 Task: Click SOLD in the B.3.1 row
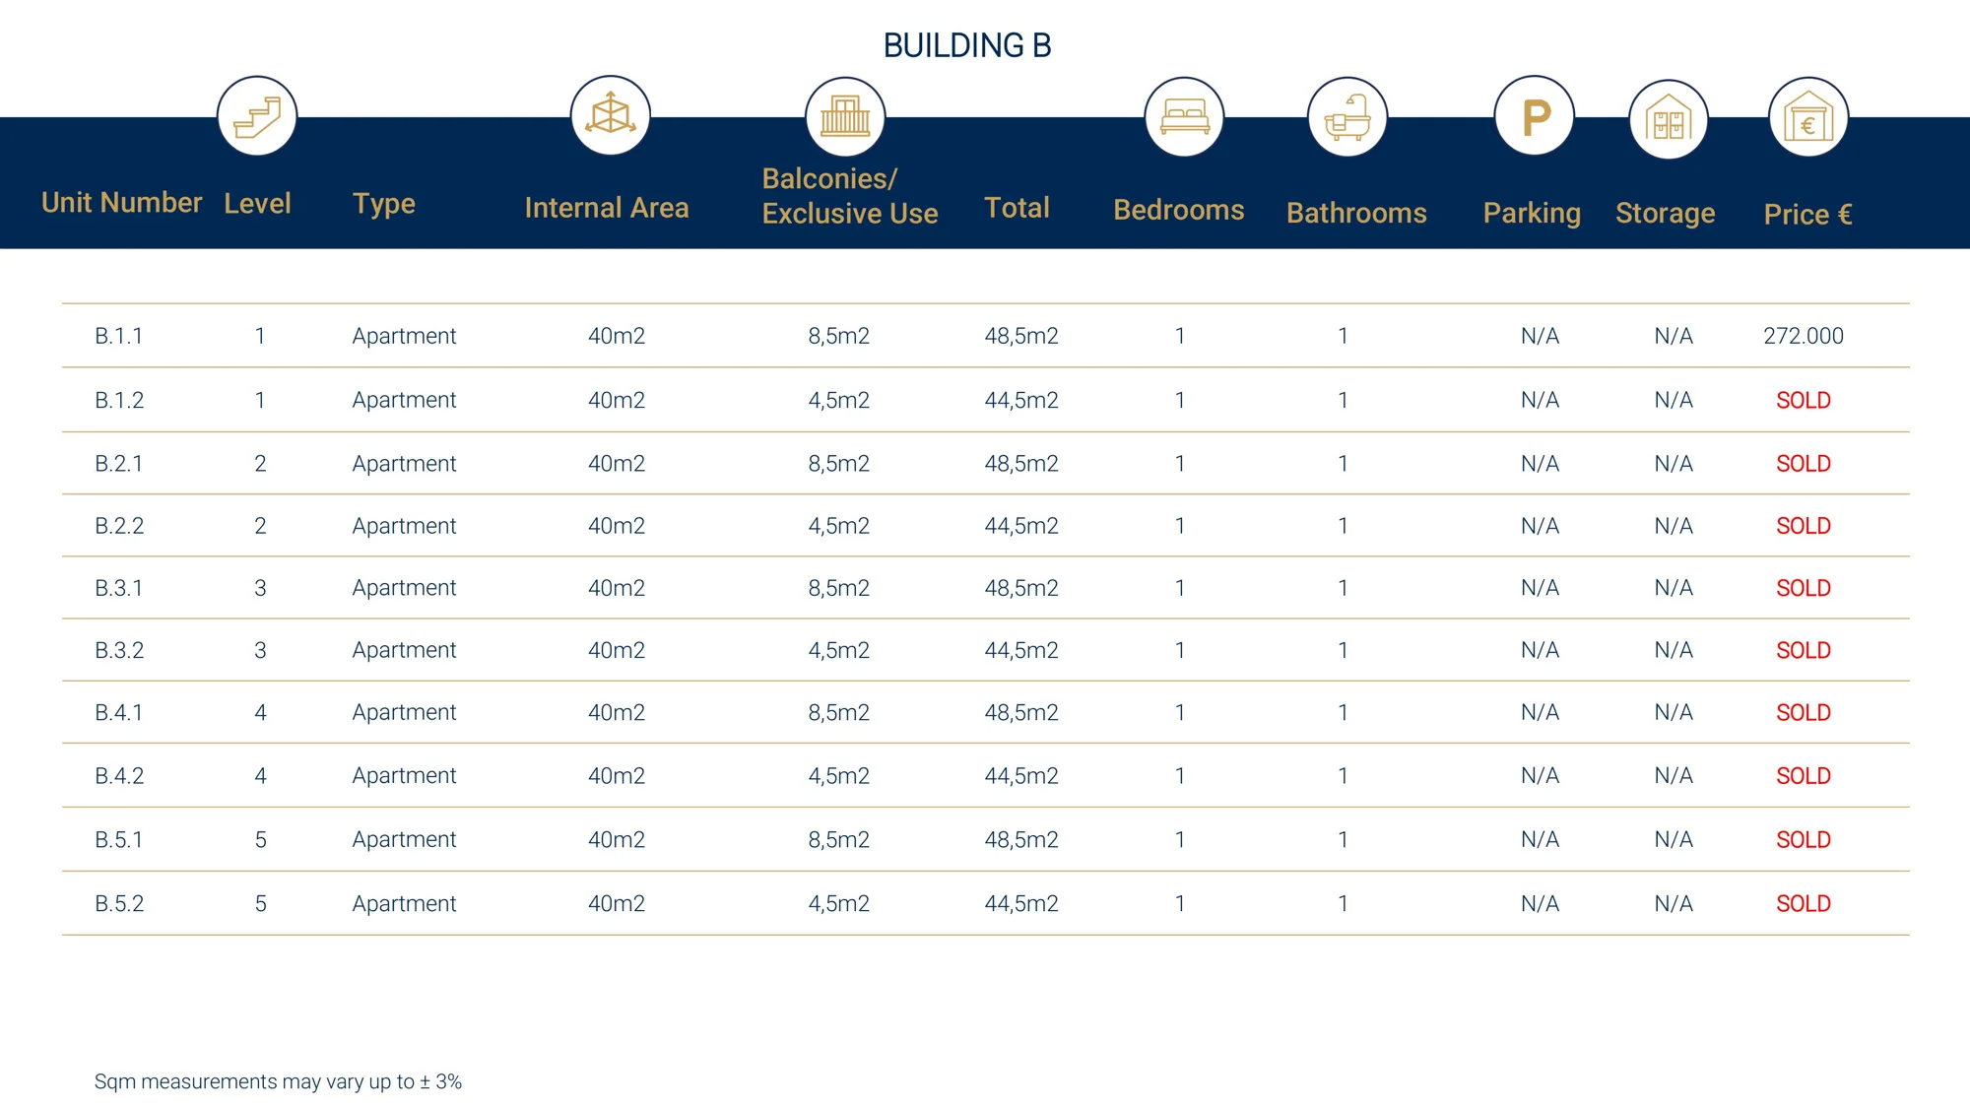[x=1804, y=588]
